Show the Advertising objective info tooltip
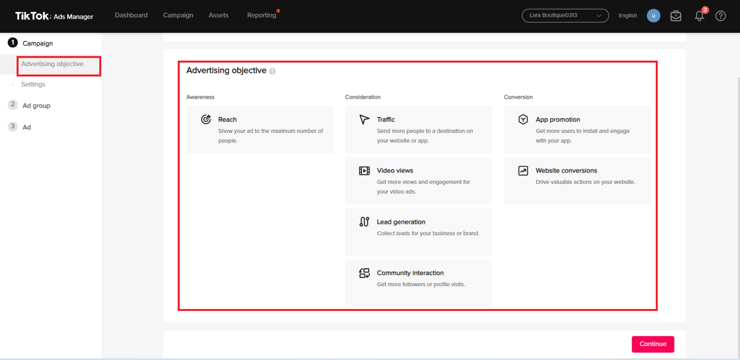The width and height of the screenshot is (740, 360). (273, 71)
